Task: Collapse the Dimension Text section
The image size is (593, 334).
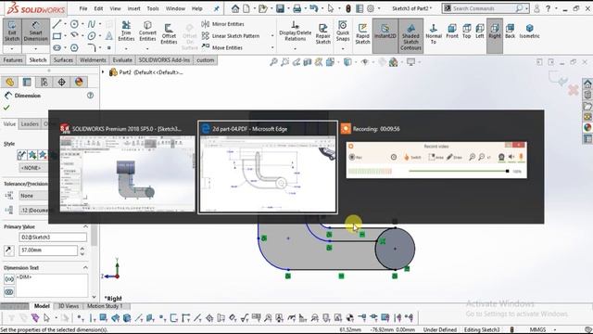Action: coord(85,267)
